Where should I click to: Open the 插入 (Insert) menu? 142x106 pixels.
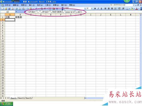tap(32, 5)
